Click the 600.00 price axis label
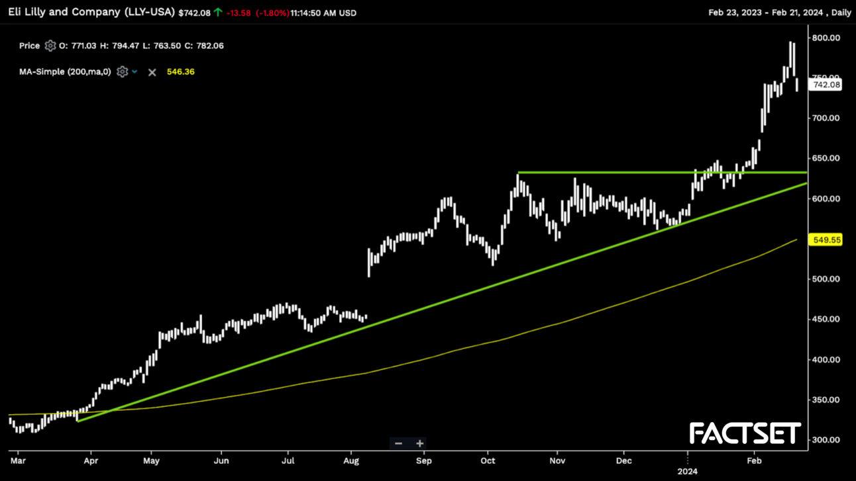 click(x=826, y=198)
